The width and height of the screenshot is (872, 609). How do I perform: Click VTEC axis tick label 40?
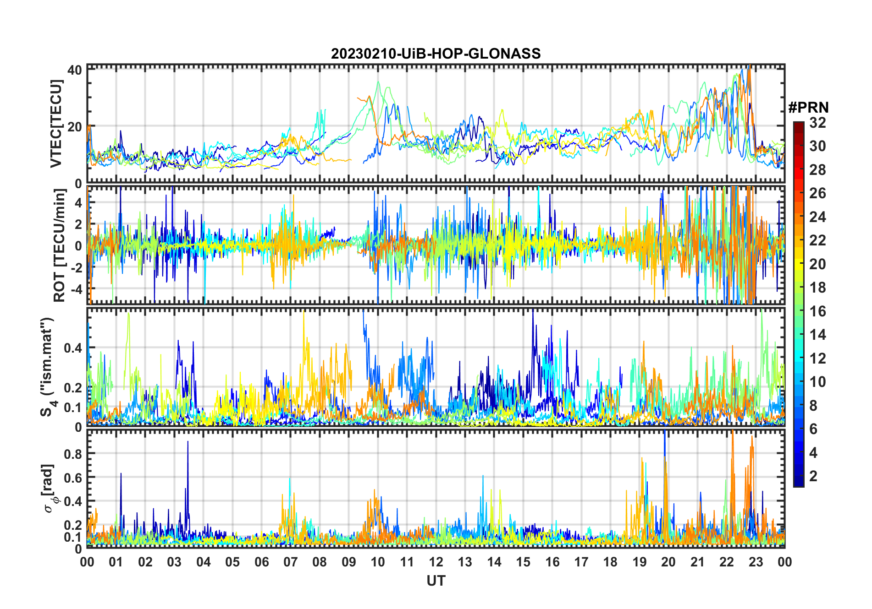(x=75, y=70)
